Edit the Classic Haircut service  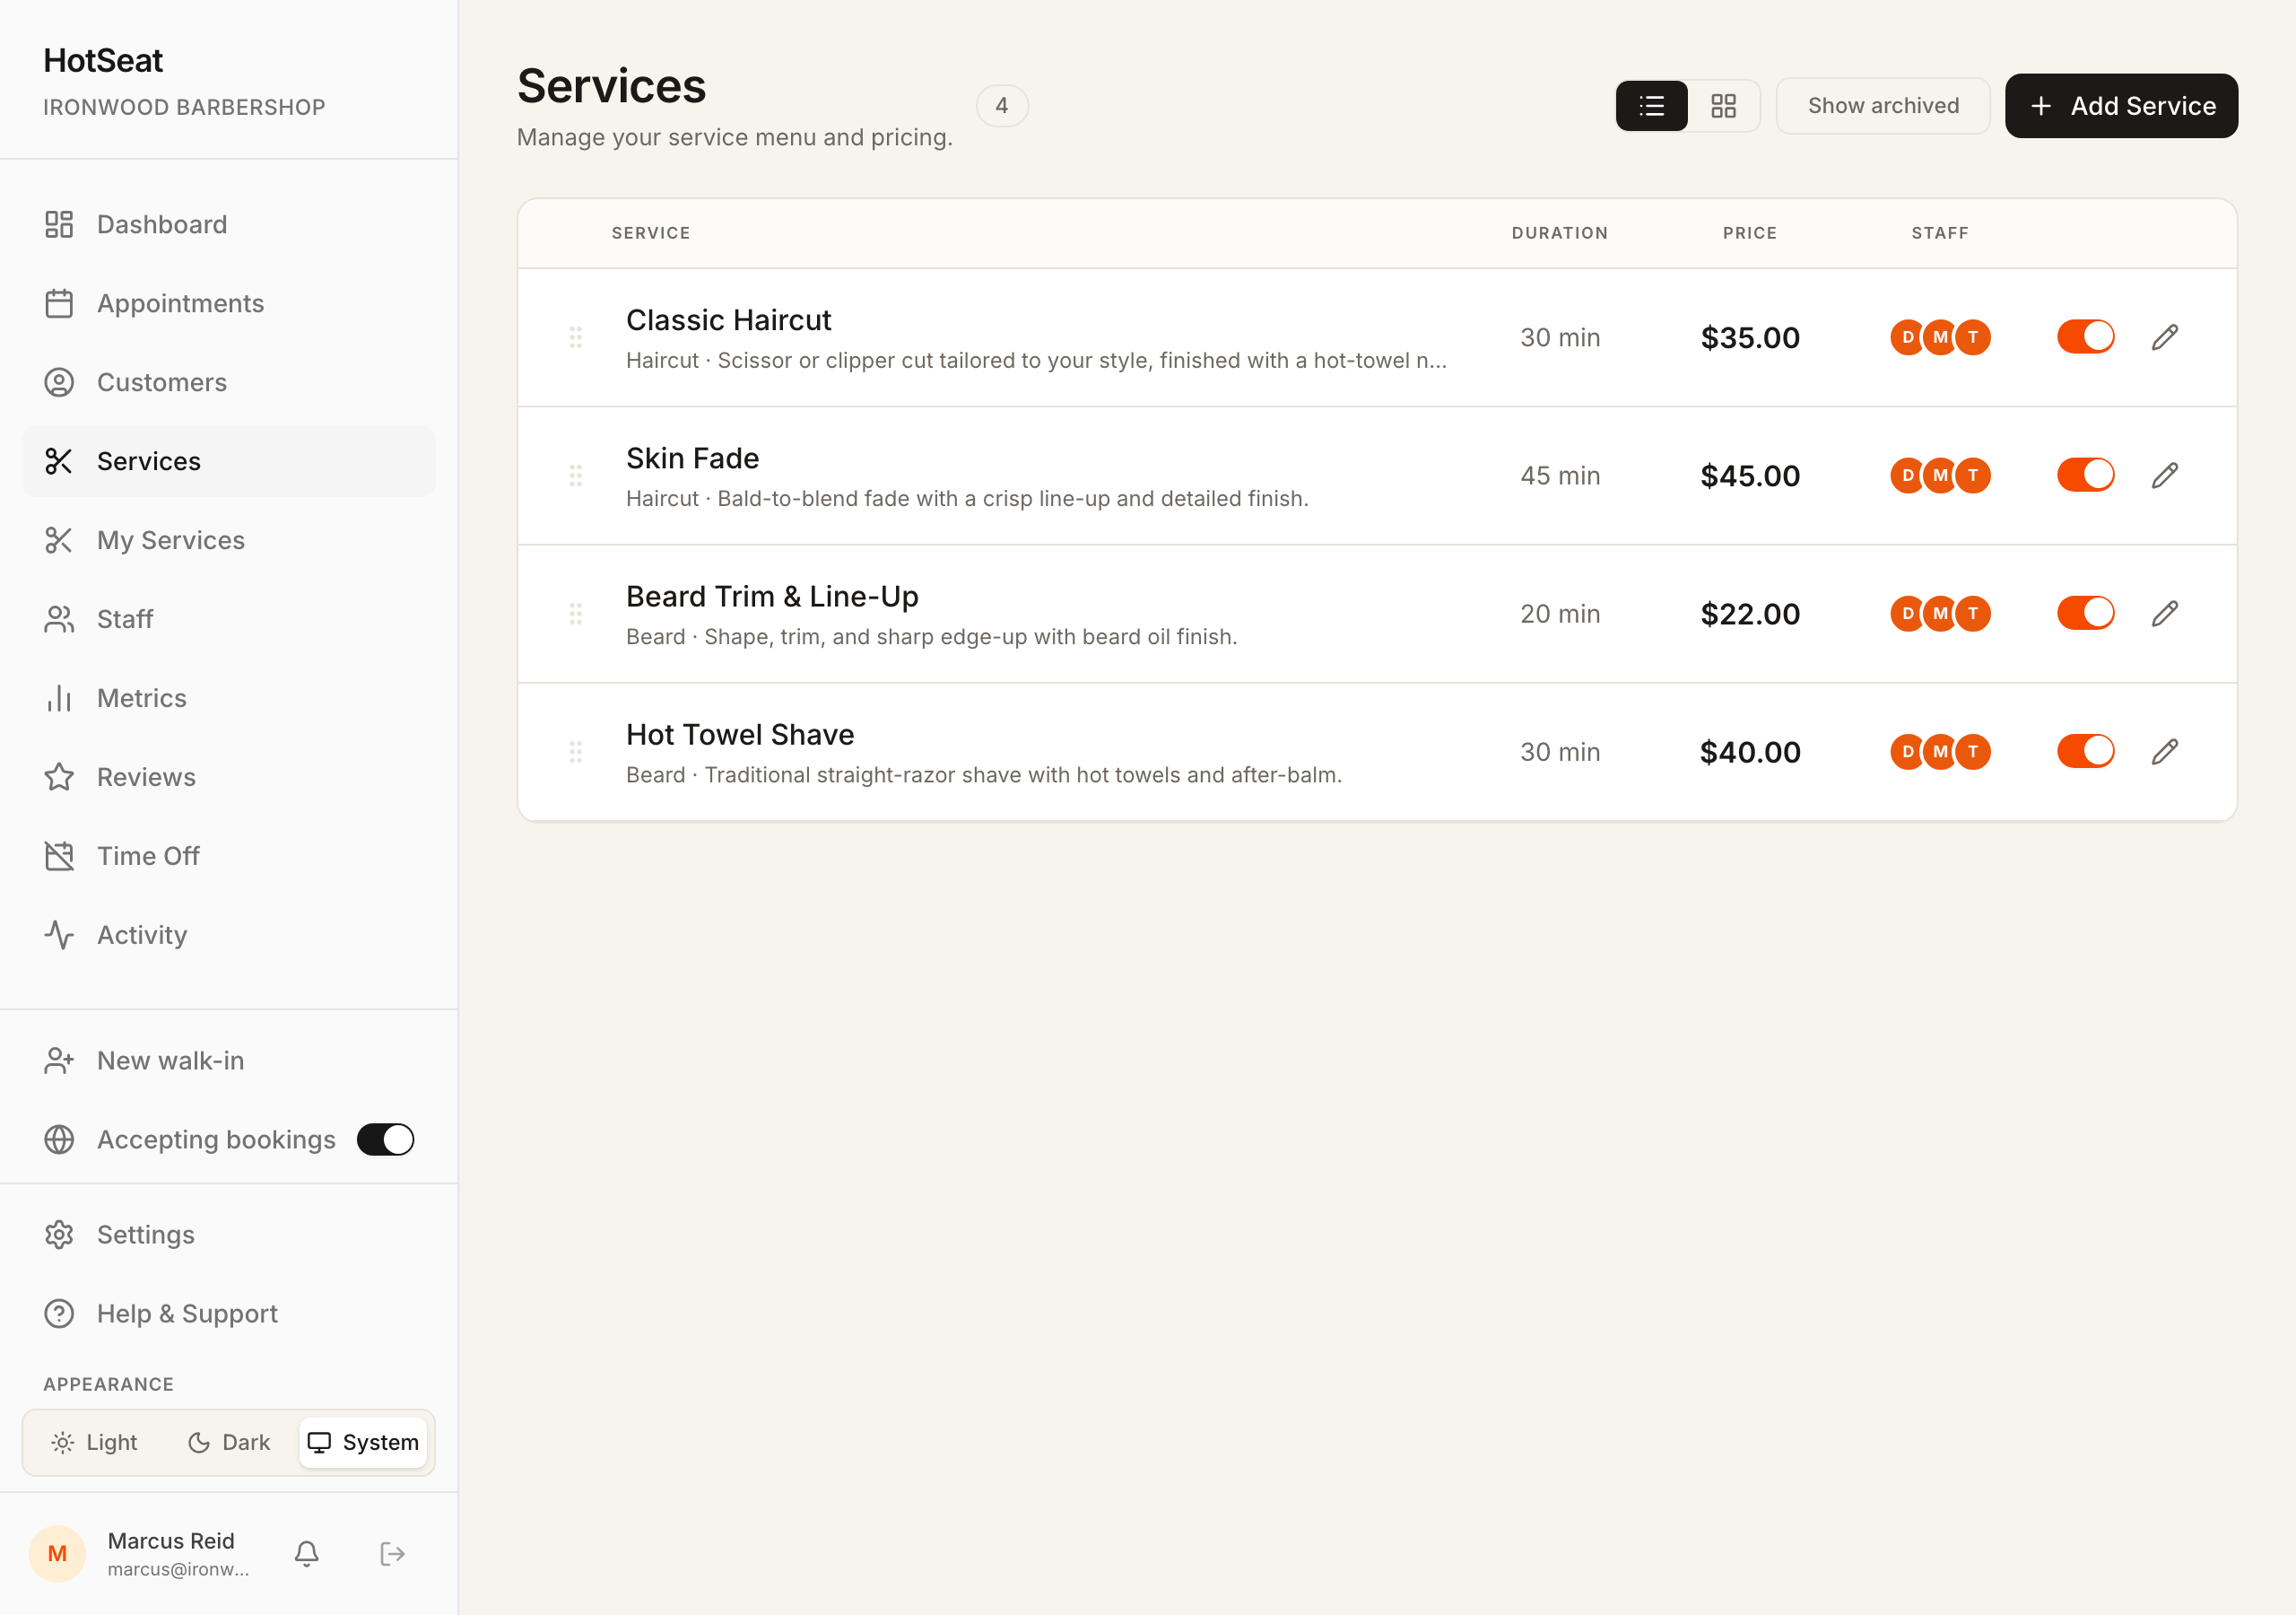(x=2165, y=337)
